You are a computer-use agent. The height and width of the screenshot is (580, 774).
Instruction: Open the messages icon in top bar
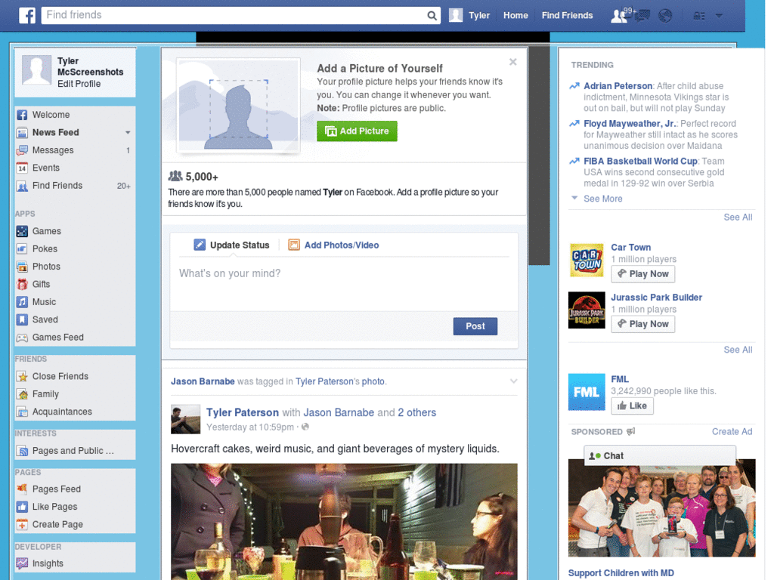coord(642,16)
